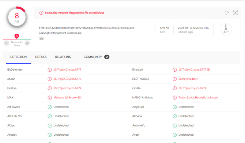Click the ZIP file type icon

pos(226,29)
